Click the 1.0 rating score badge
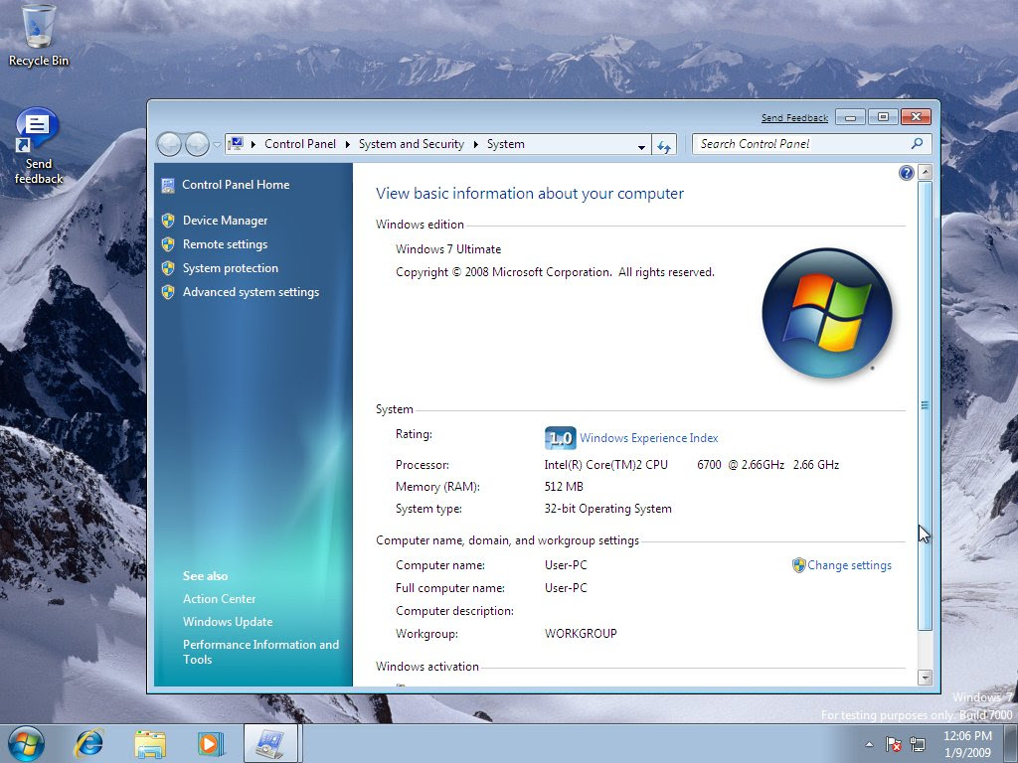 [560, 438]
